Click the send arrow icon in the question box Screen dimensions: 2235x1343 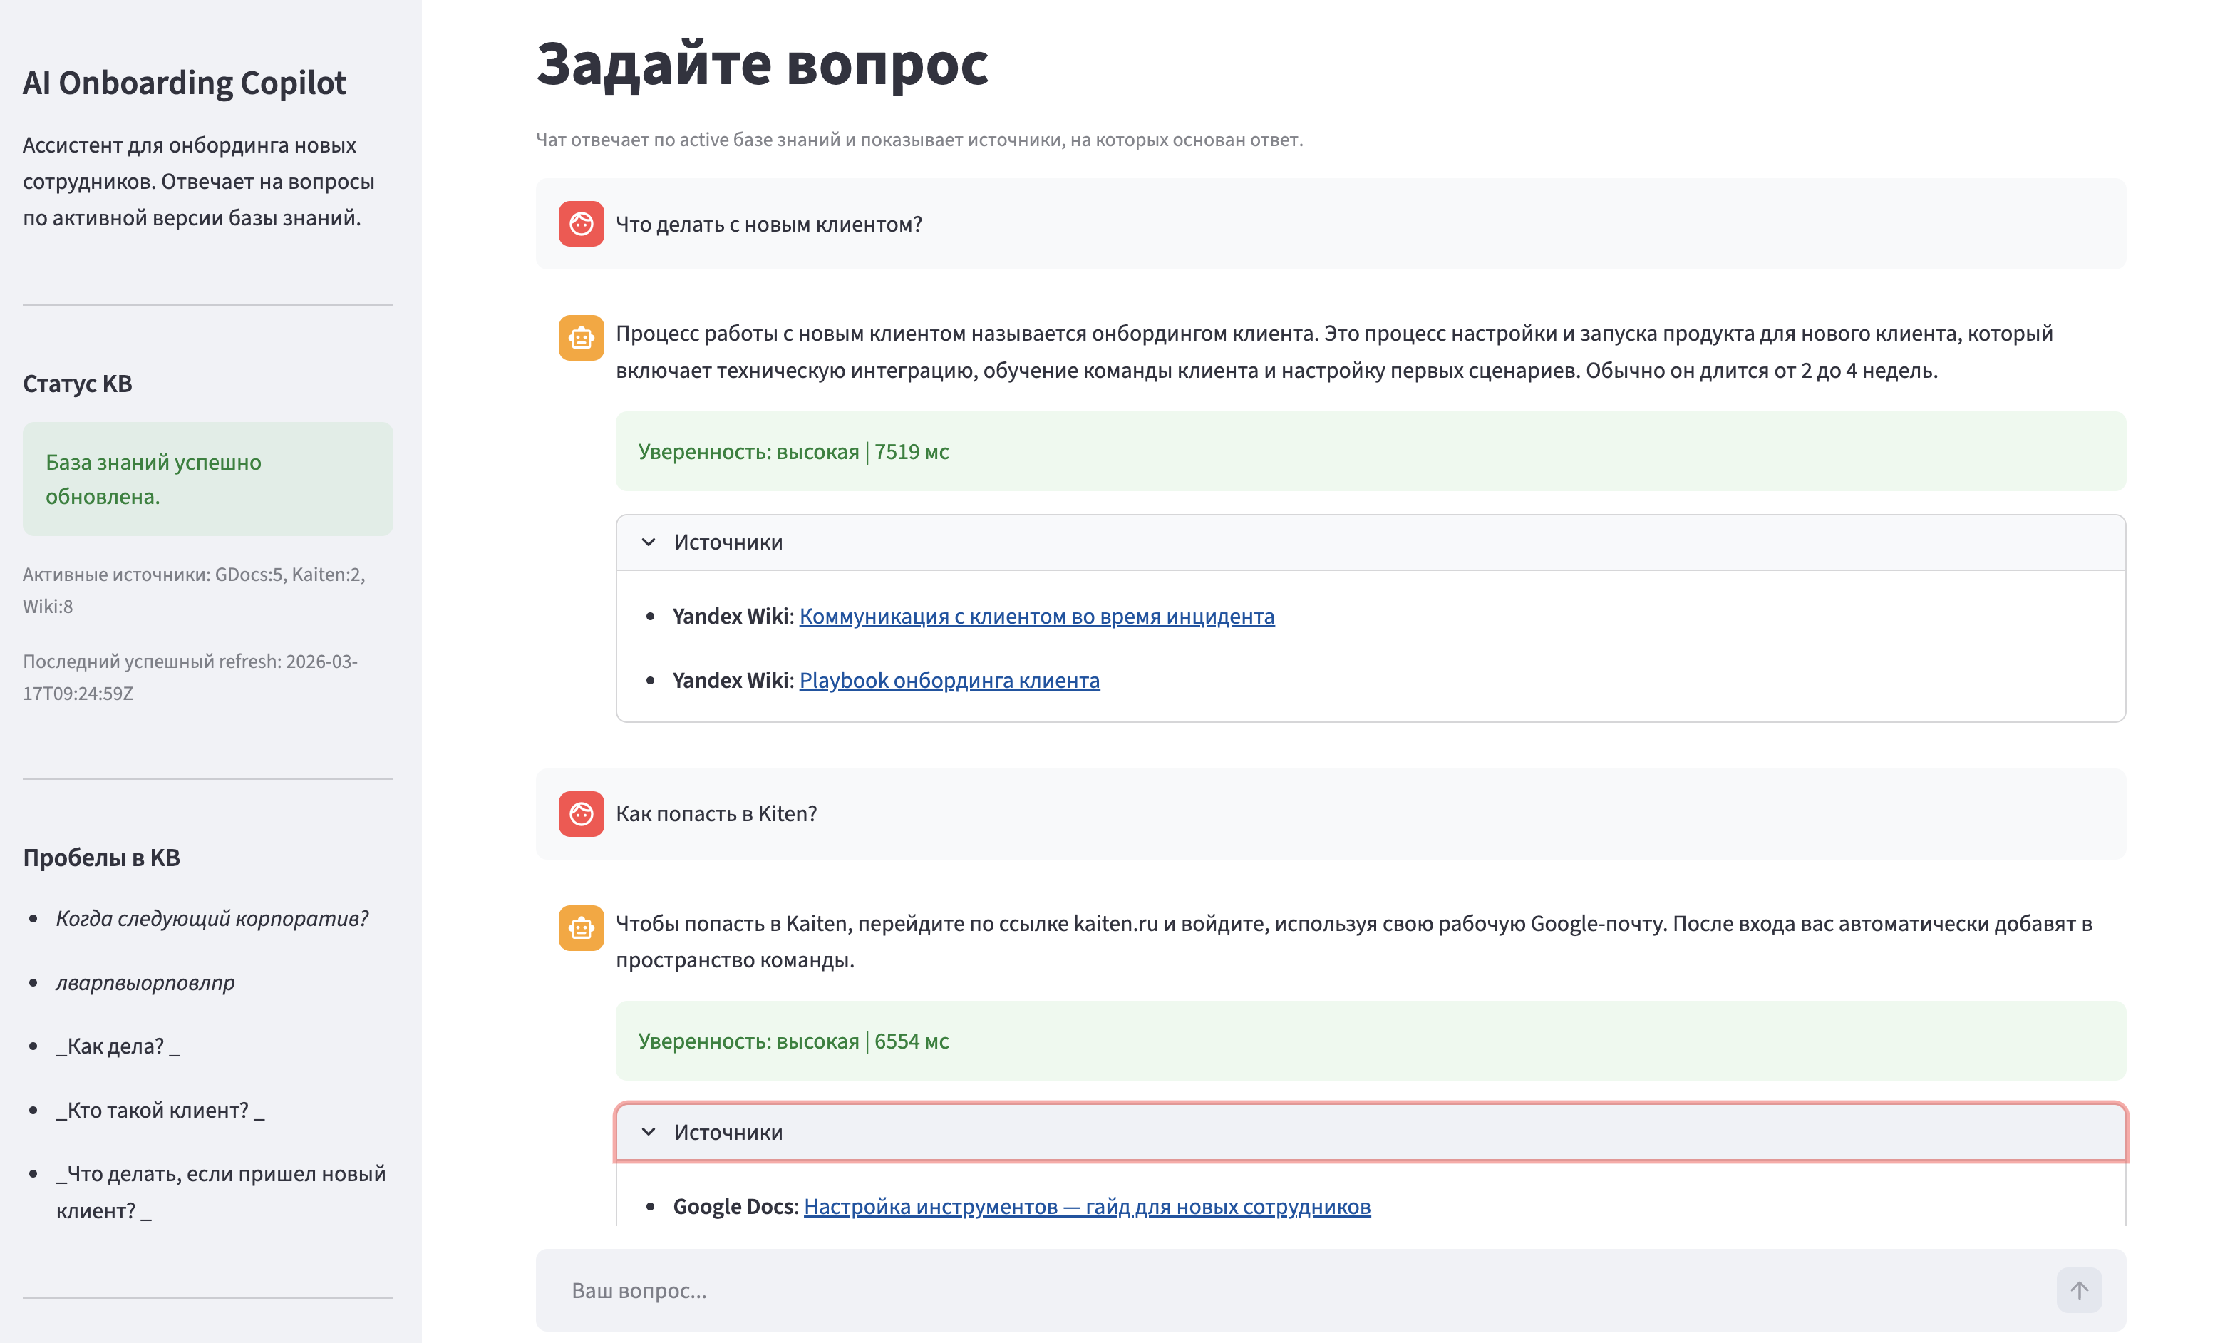[x=2080, y=1290]
